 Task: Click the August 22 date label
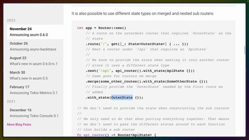18,58
